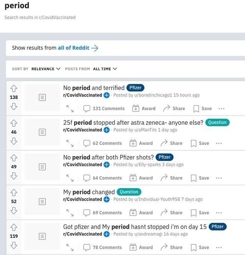Show results from all of Reddit

tap(78, 48)
